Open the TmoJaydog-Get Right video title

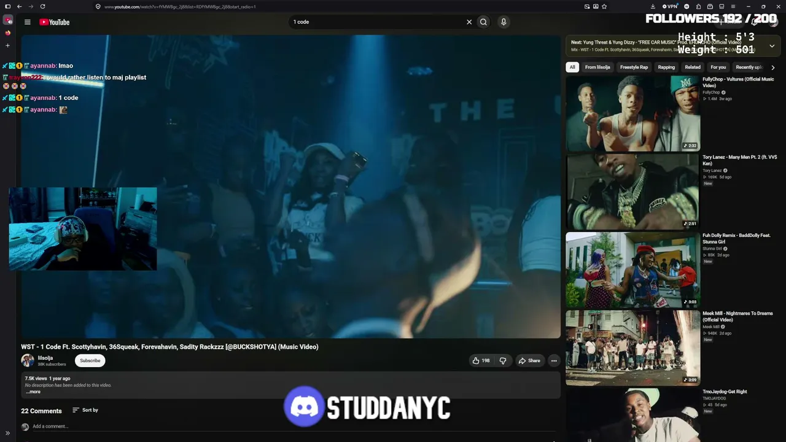click(x=725, y=392)
